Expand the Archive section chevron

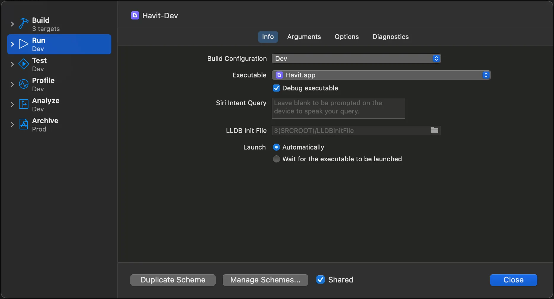click(x=12, y=124)
